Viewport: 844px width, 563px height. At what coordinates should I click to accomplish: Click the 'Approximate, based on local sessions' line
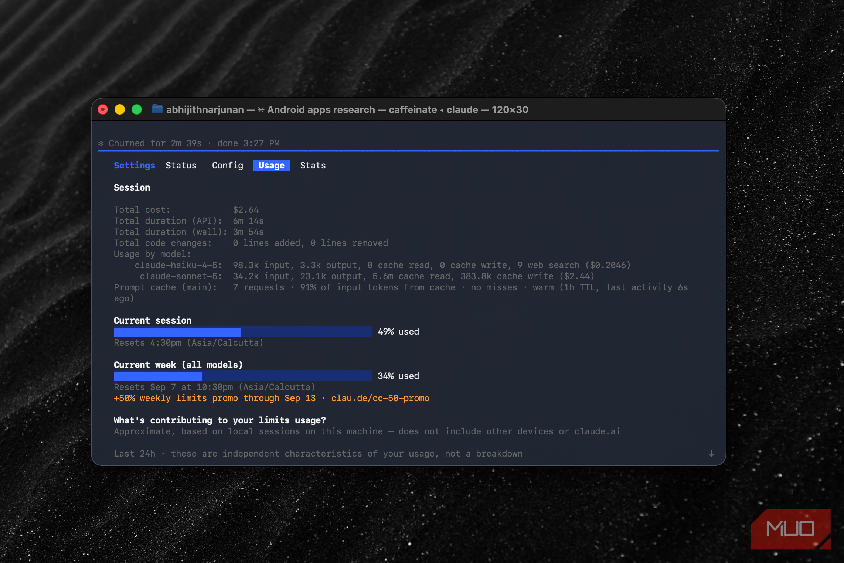pyautogui.click(x=367, y=431)
